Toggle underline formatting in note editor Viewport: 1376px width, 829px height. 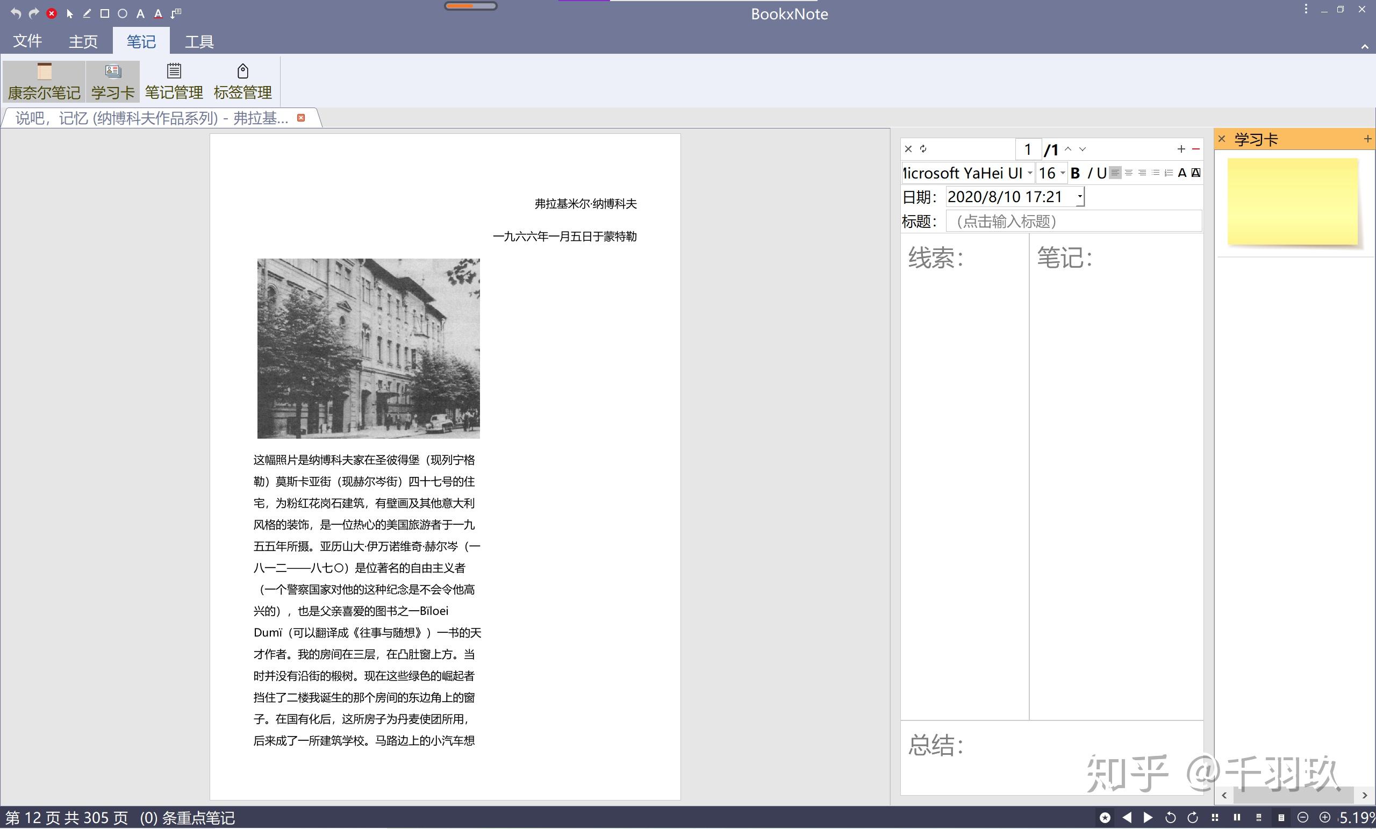(1101, 173)
